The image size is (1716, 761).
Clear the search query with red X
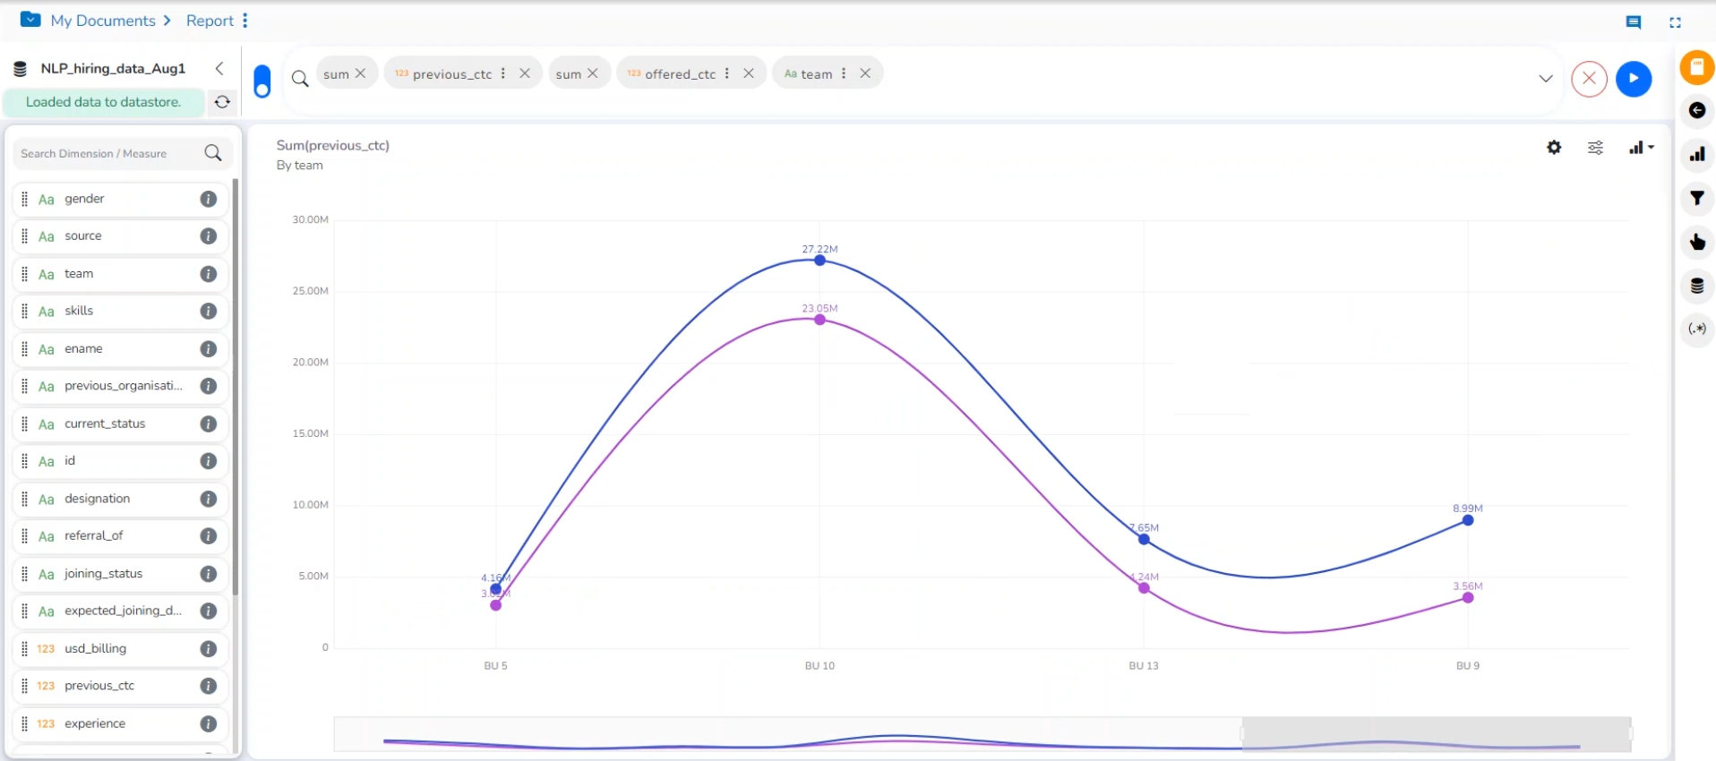pyautogui.click(x=1590, y=79)
